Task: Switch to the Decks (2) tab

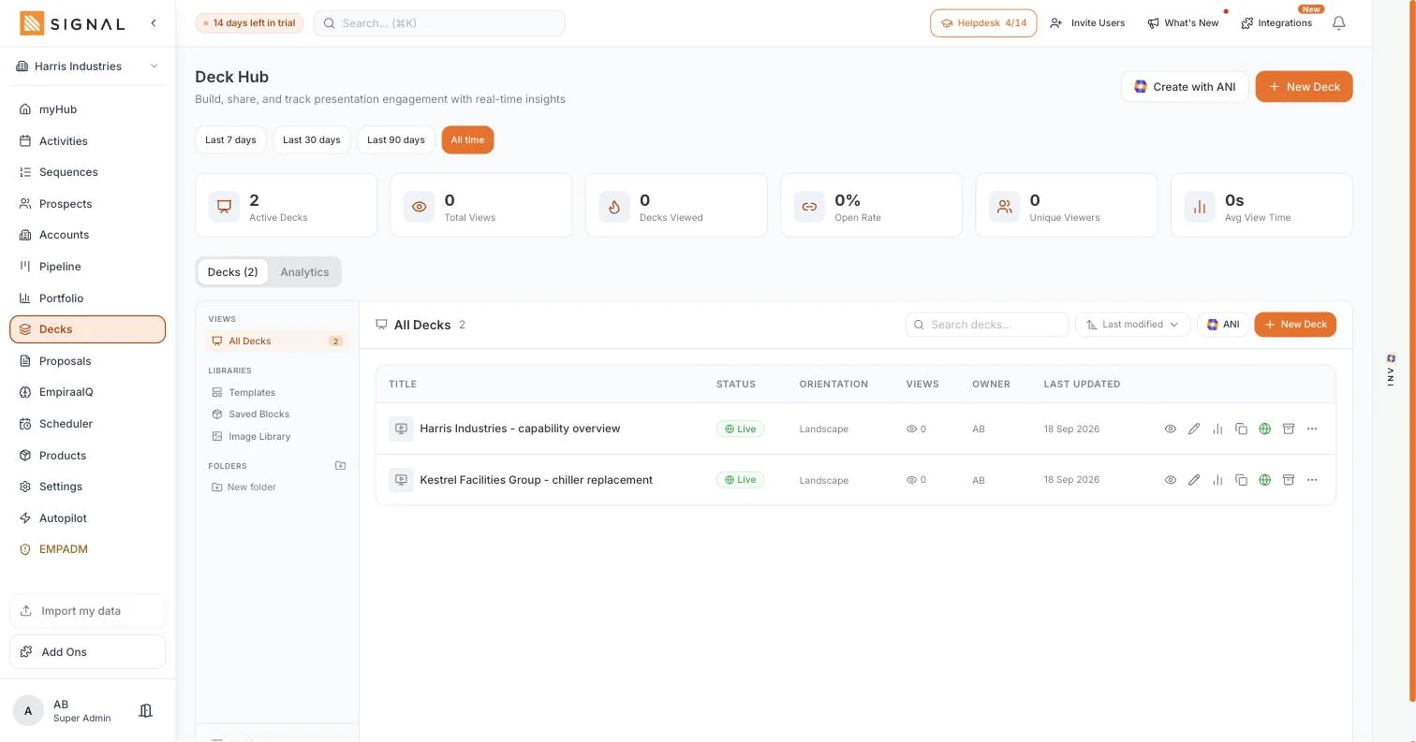Action: tap(232, 272)
